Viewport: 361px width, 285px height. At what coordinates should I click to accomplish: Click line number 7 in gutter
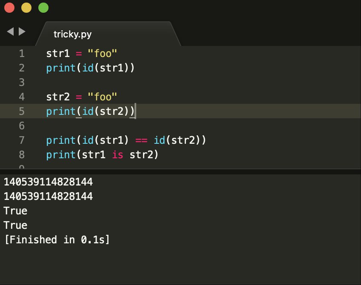click(x=22, y=140)
